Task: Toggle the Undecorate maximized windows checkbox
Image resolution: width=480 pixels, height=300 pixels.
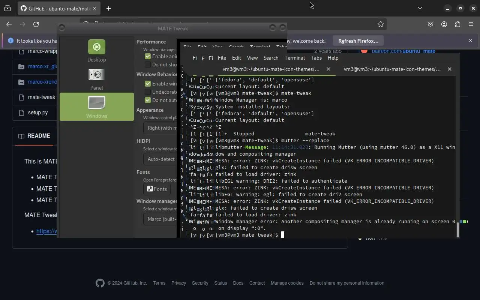Action: [x=148, y=92]
